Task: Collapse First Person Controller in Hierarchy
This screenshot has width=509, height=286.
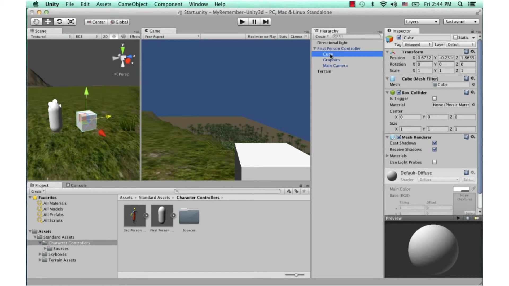Action: [x=315, y=48]
